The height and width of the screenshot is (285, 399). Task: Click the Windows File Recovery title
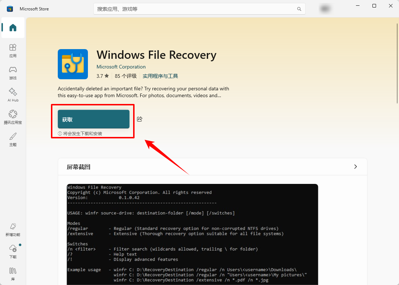coord(156,55)
